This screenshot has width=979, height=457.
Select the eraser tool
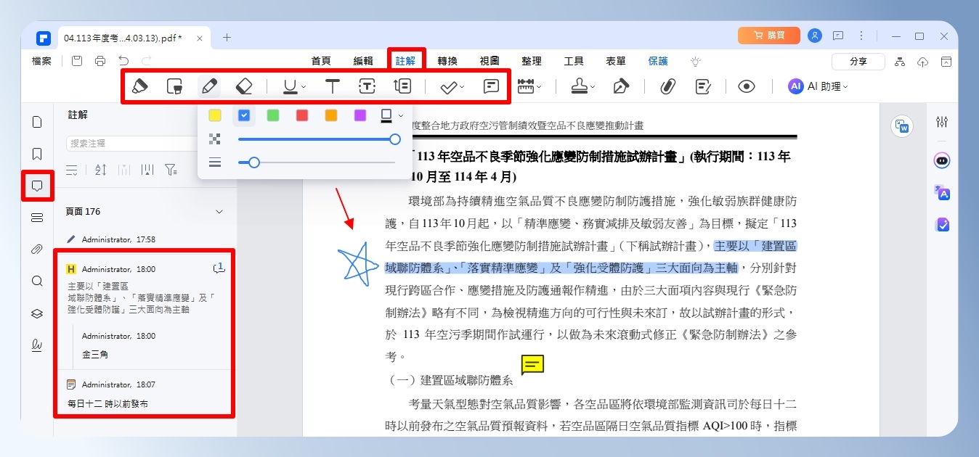coord(244,87)
